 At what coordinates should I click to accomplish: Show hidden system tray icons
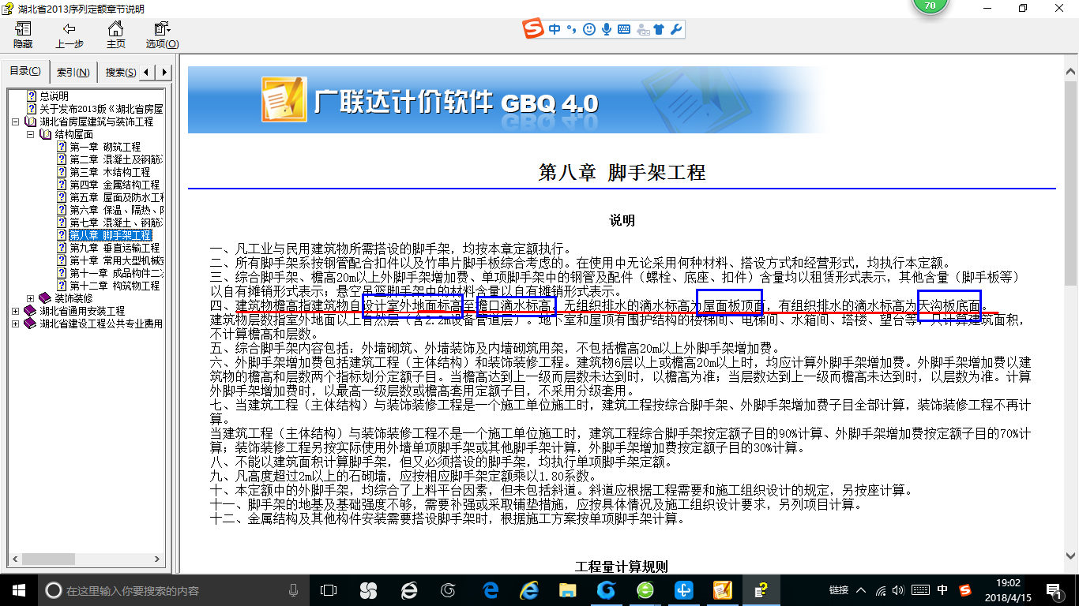862,590
